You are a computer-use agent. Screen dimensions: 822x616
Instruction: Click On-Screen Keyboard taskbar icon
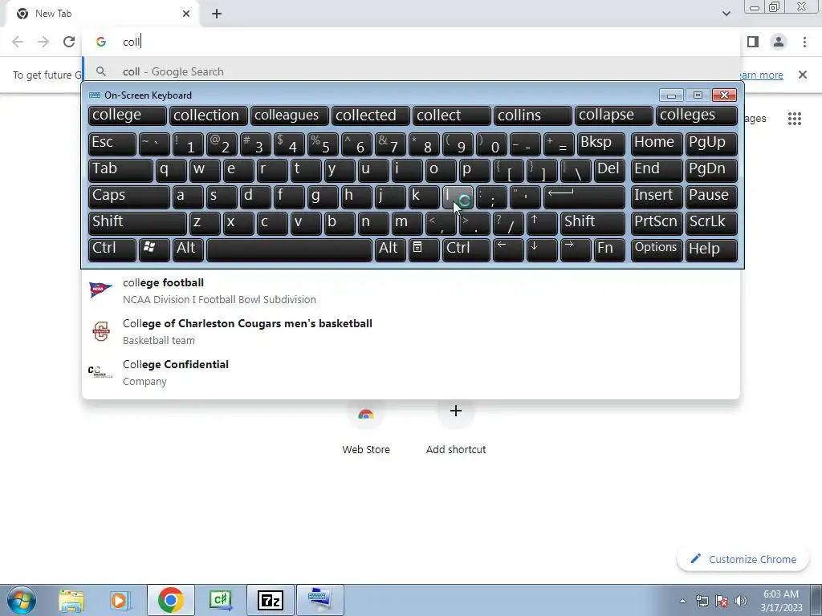pos(320,600)
